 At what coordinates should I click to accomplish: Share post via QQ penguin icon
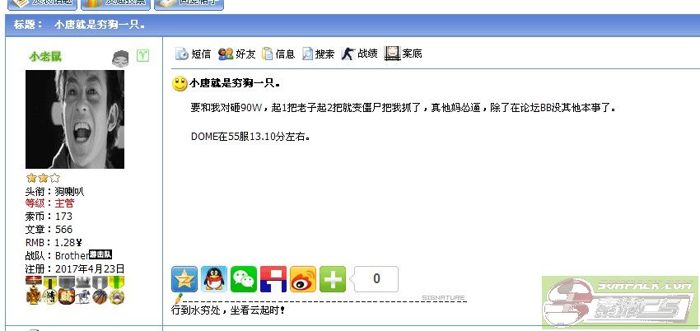click(x=214, y=279)
